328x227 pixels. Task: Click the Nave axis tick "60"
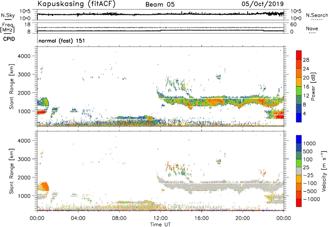pos(293,25)
